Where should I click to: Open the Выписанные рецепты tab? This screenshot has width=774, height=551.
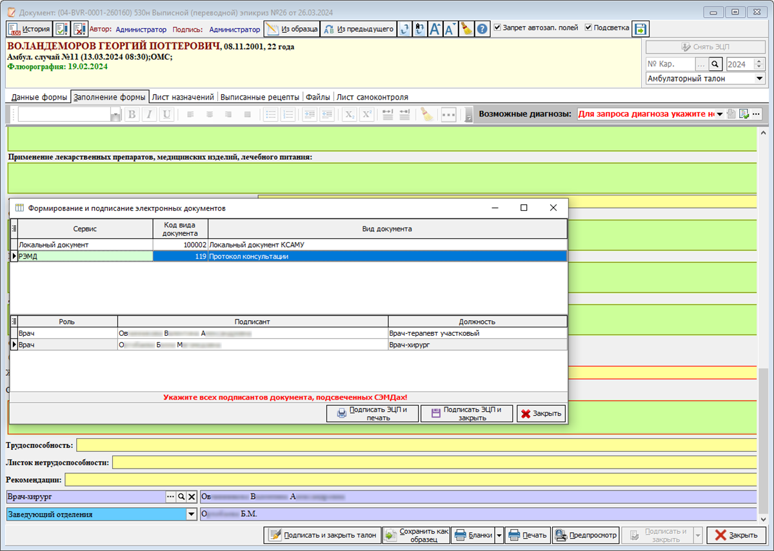260,97
